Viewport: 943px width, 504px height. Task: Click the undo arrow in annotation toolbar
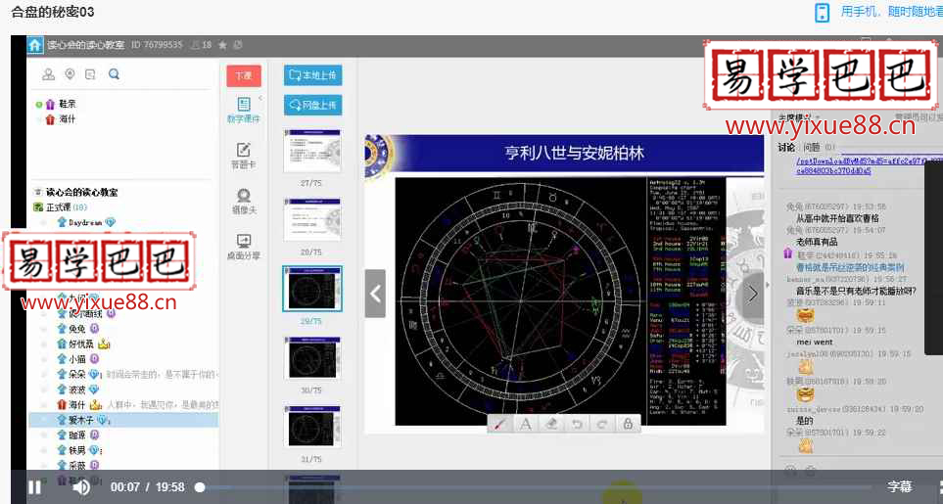(x=577, y=424)
